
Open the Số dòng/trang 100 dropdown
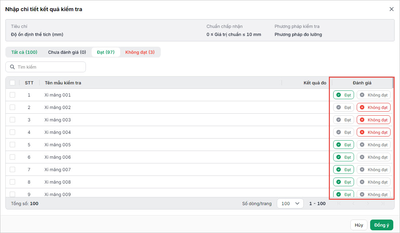pos(290,203)
